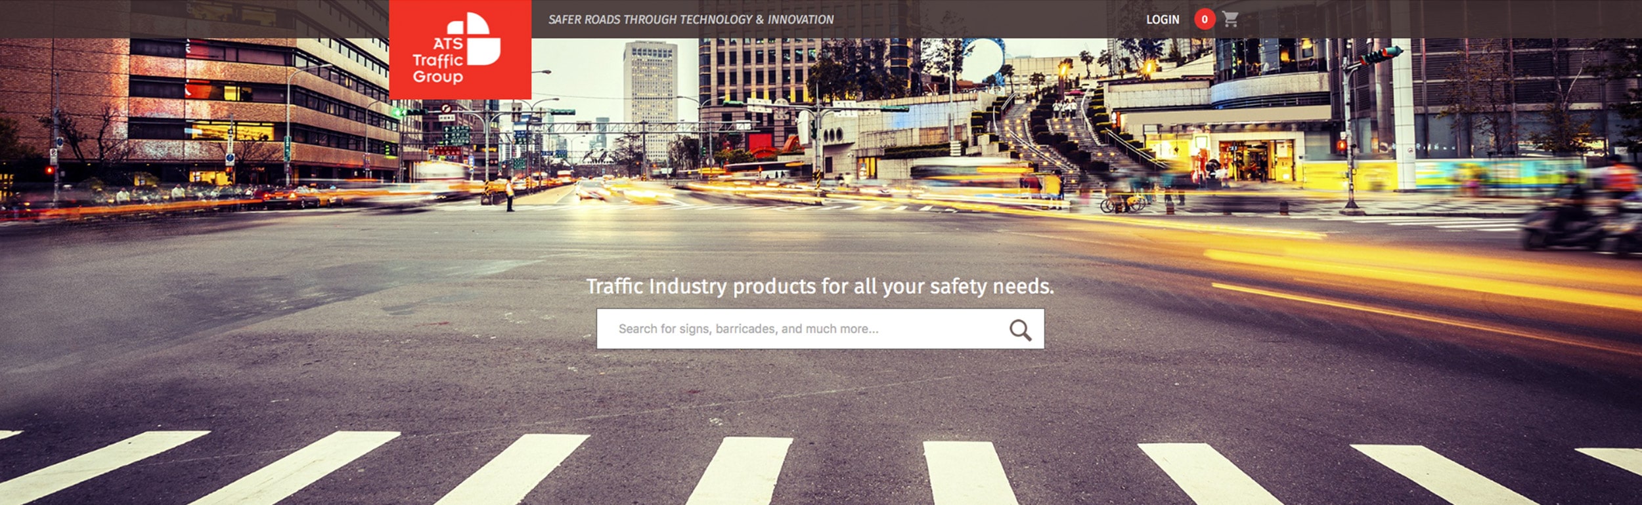Viewport: 1642px width, 505px height.
Task: Click the 'Traffic' word in the red logo
Action: point(437,60)
